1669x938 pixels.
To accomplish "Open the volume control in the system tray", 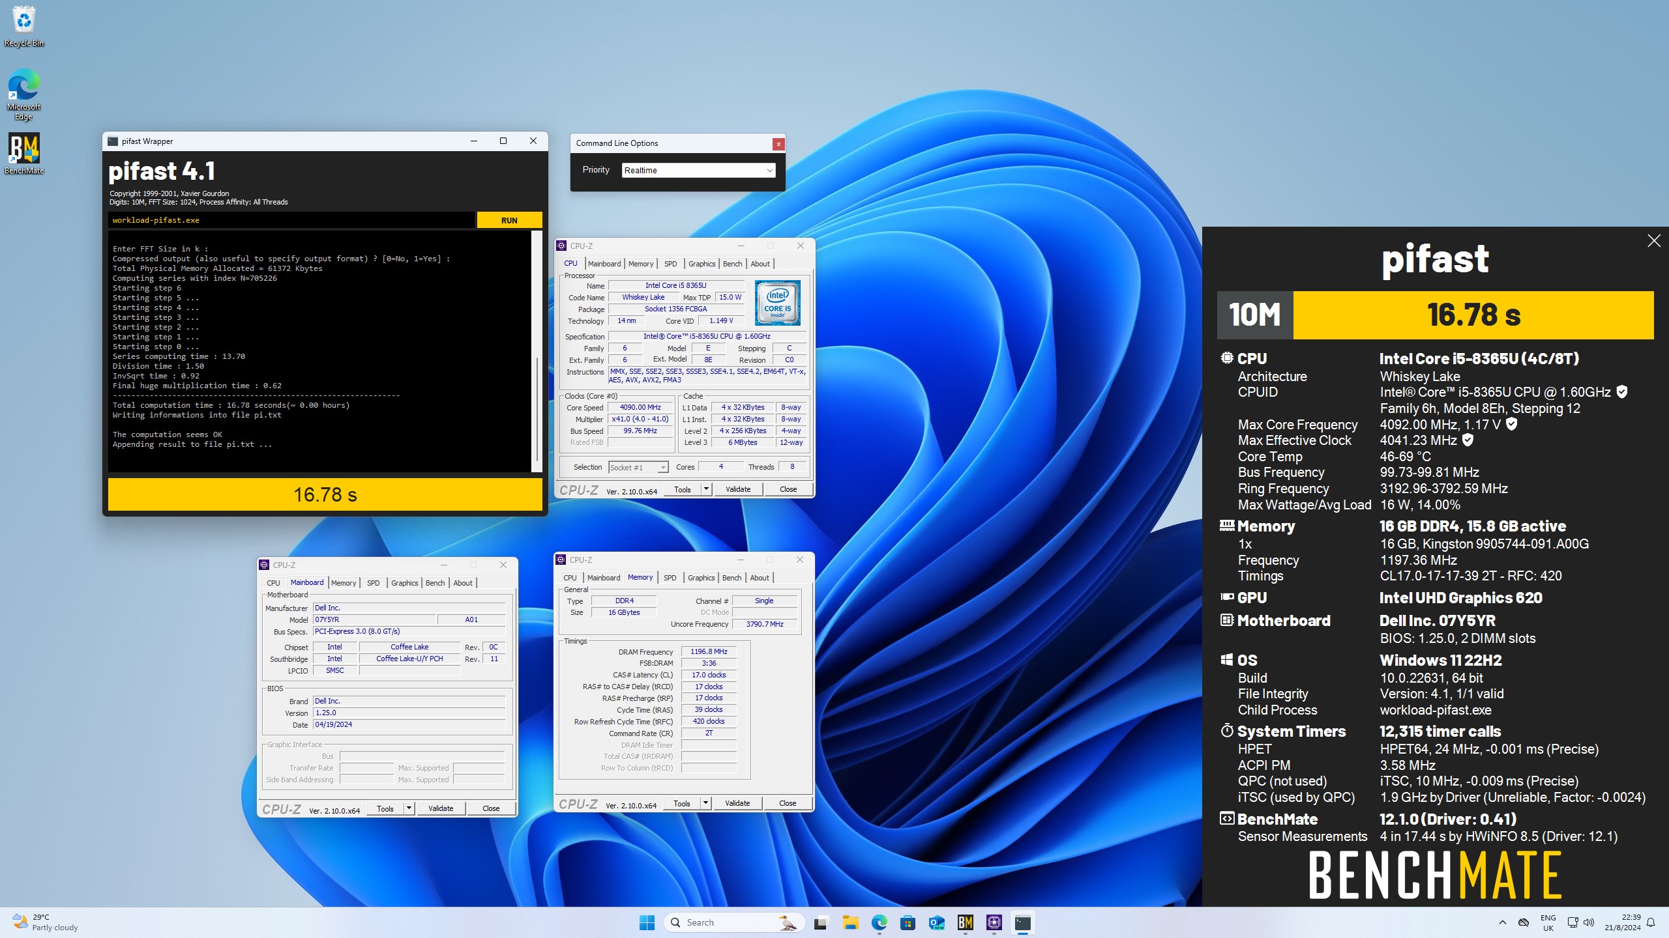I will coord(1589,922).
